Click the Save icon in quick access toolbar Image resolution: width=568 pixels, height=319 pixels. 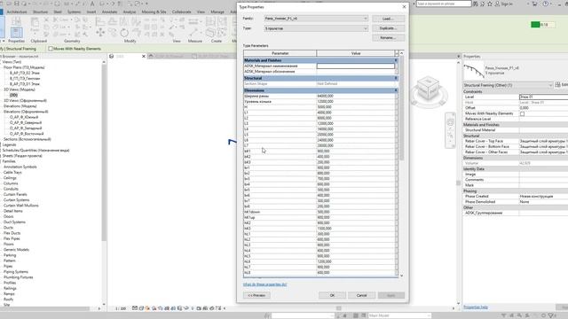tap(16, 4)
